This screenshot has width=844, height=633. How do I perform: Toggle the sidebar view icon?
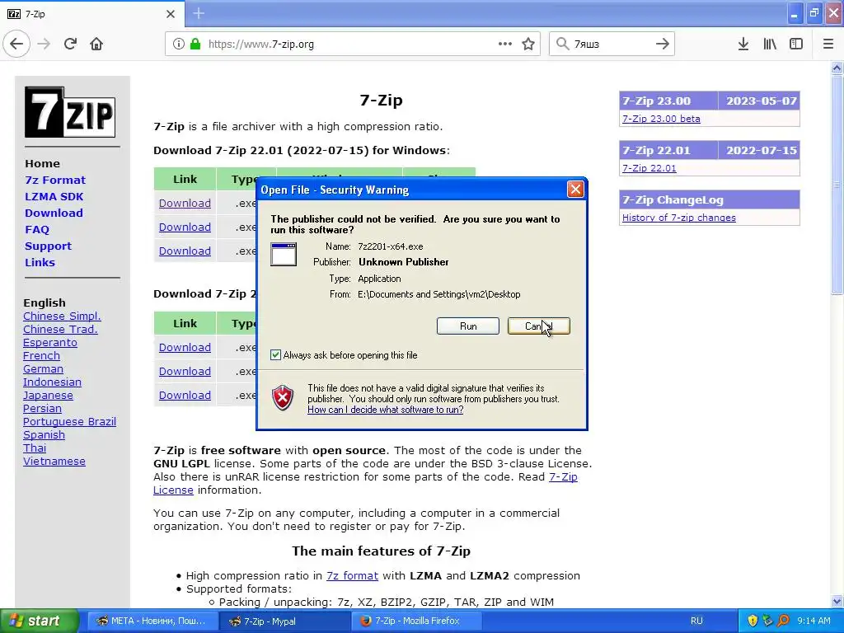pyautogui.click(x=796, y=45)
